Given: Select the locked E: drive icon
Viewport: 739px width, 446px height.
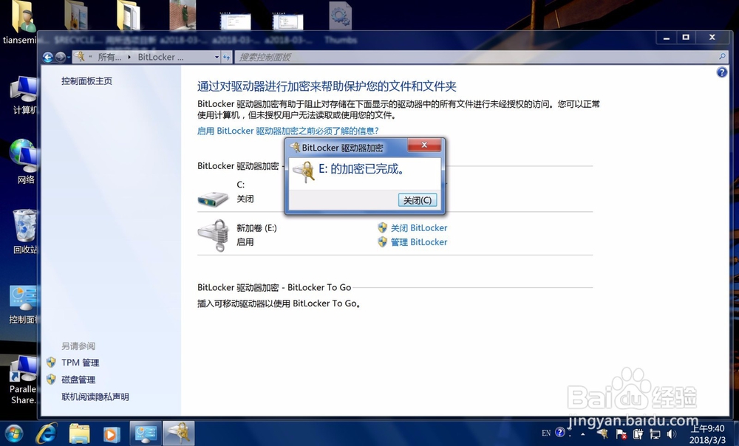Looking at the screenshot, I should pyautogui.click(x=213, y=235).
